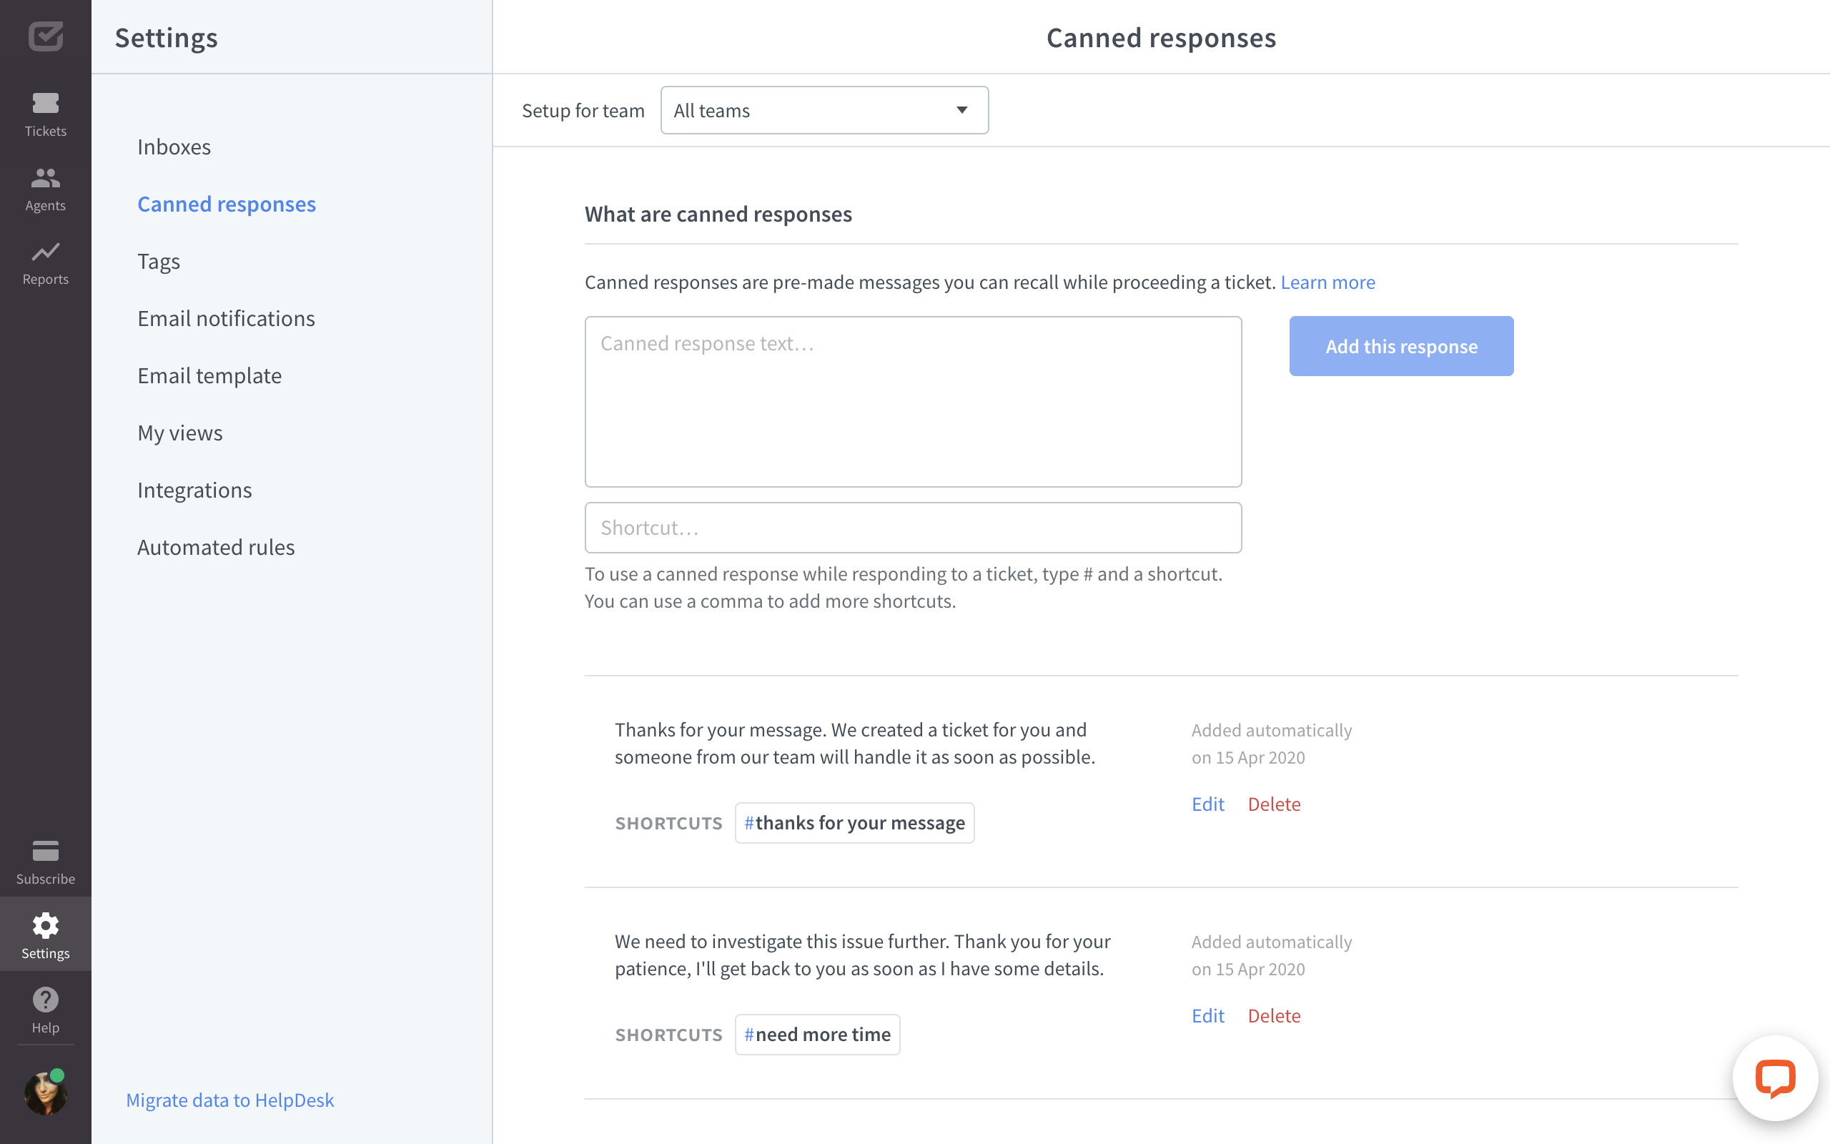Open the Tickets section
Viewport: 1830px width, 1144px height.
point(45,114)
